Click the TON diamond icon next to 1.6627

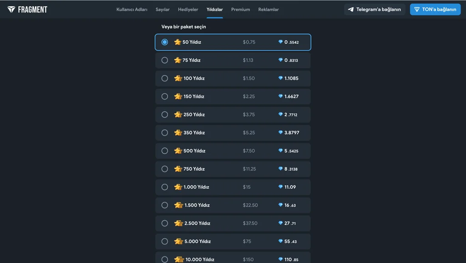coord(280,96)
